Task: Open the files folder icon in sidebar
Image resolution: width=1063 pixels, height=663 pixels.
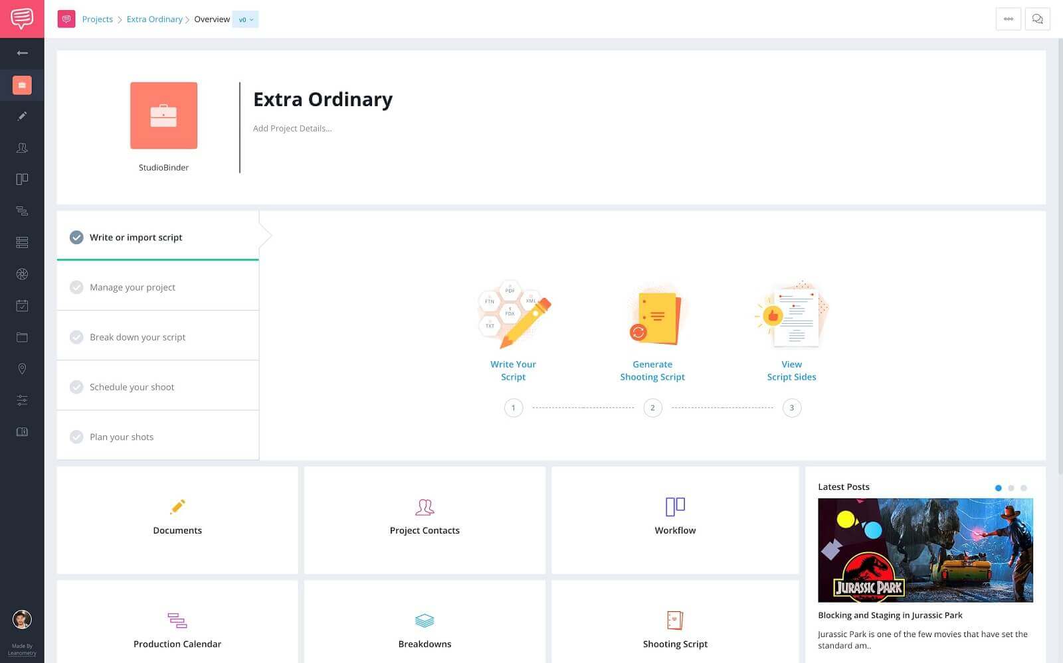Action: coord(22,337)
